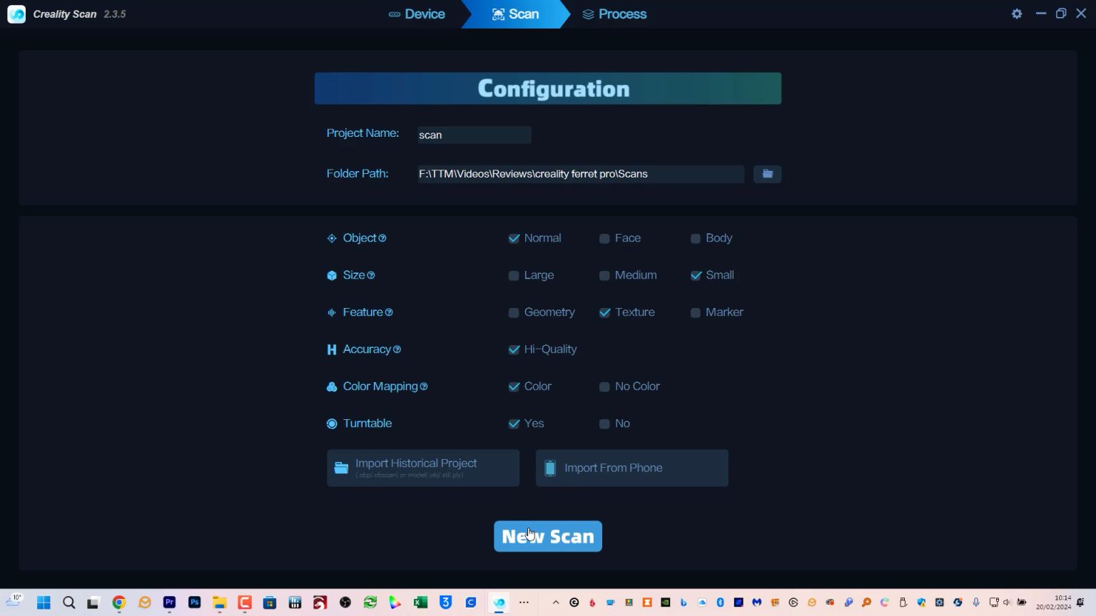Click Import From Phone button
The image size is (1096, 616).
click(632, 468)
